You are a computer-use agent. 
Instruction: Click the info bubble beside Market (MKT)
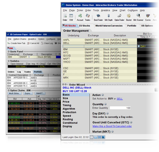tap(112, 131)
